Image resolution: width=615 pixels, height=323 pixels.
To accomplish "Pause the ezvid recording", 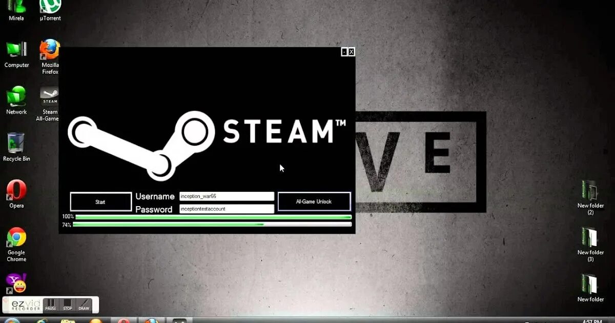I will point(51,305).
